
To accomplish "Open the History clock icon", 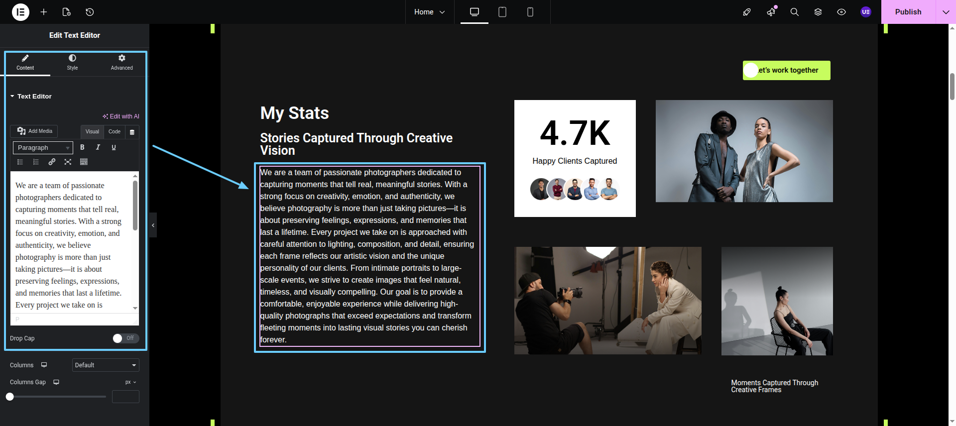I will [90, 12].
